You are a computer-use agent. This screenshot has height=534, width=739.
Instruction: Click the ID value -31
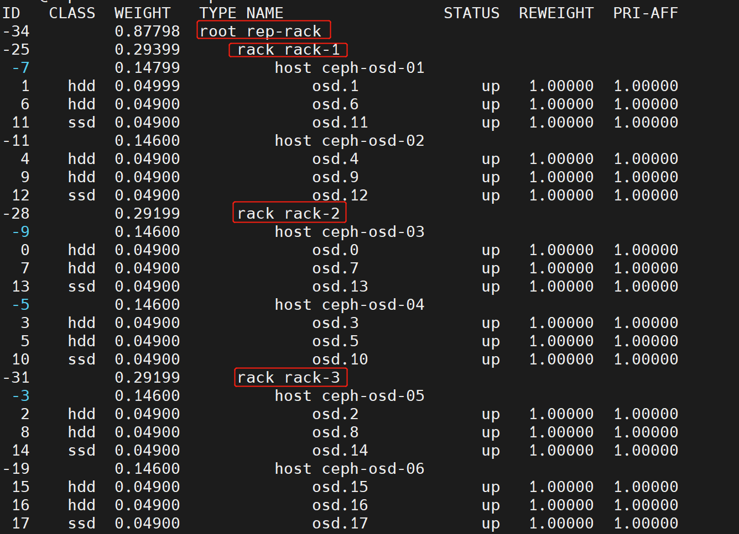(x=16, y=378)
